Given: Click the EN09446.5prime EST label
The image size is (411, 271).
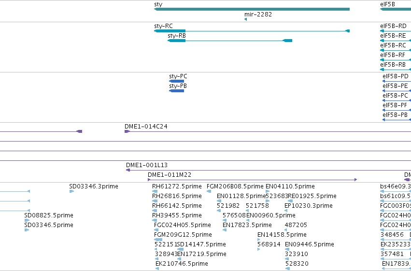Looking at the screenshot, I should click(310, 244).
